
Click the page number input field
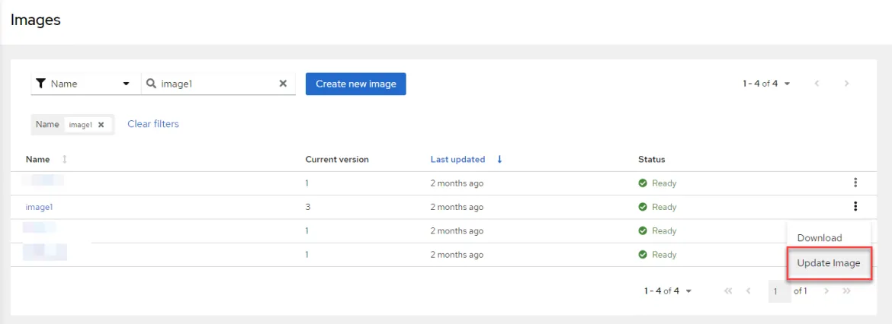point(779,291)
